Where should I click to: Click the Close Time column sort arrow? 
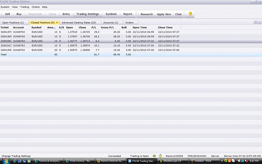point(180,27)
